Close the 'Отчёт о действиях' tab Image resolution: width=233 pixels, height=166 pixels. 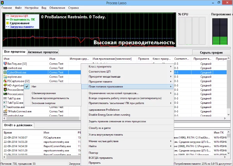pos(31,125)
